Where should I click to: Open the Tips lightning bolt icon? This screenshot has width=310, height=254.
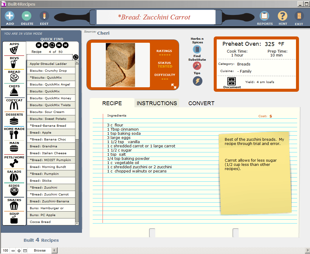197,81
